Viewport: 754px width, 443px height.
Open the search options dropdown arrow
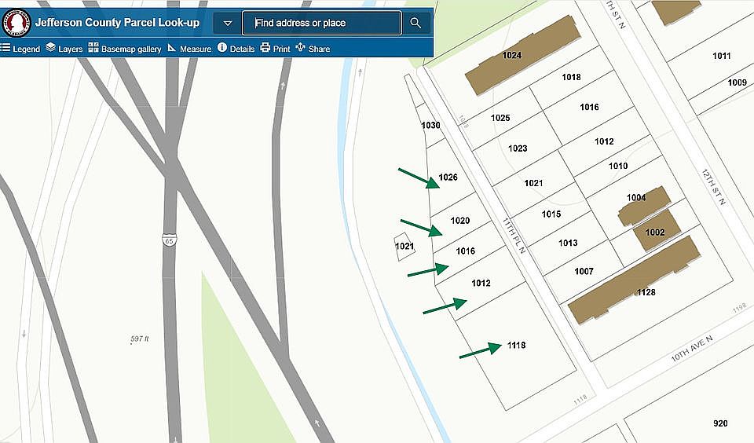click(x=228, y=23)
